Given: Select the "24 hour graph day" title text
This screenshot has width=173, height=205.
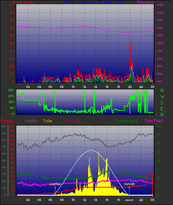Looking at the screenshot, I should (x=79, y=2).
